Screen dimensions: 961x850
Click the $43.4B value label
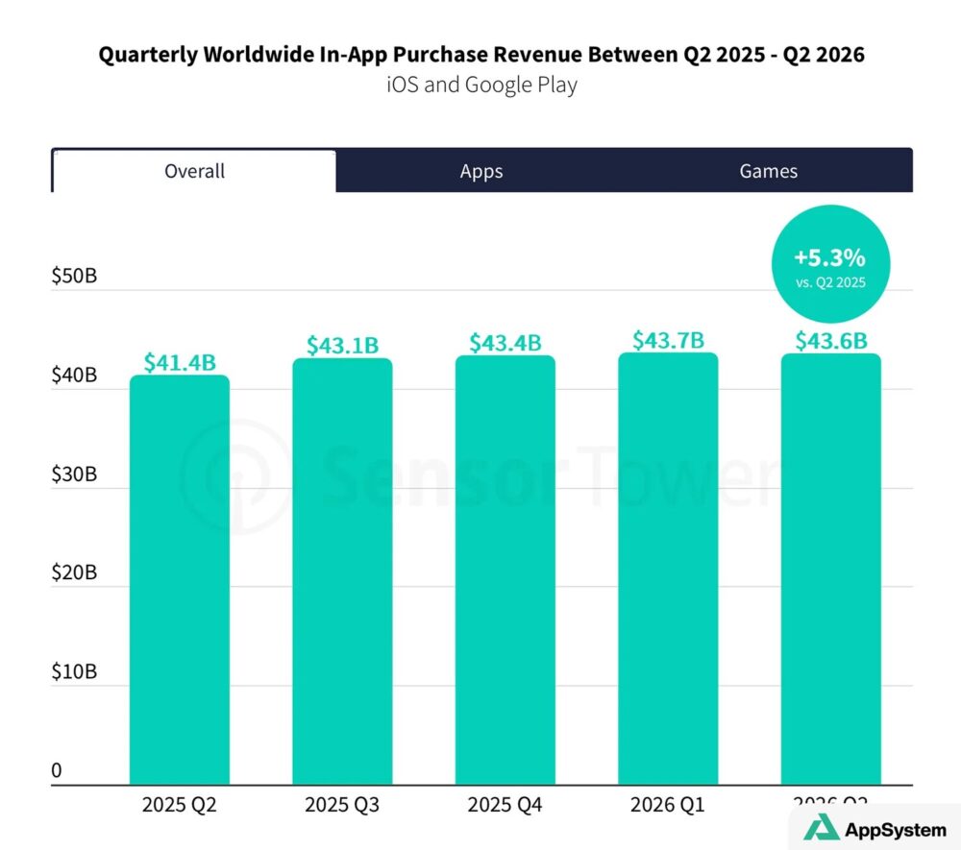coord(505,343)
